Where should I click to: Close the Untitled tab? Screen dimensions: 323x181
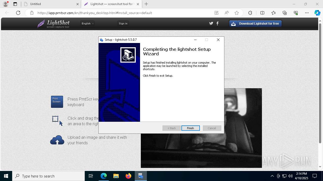(x=77, y=4)
